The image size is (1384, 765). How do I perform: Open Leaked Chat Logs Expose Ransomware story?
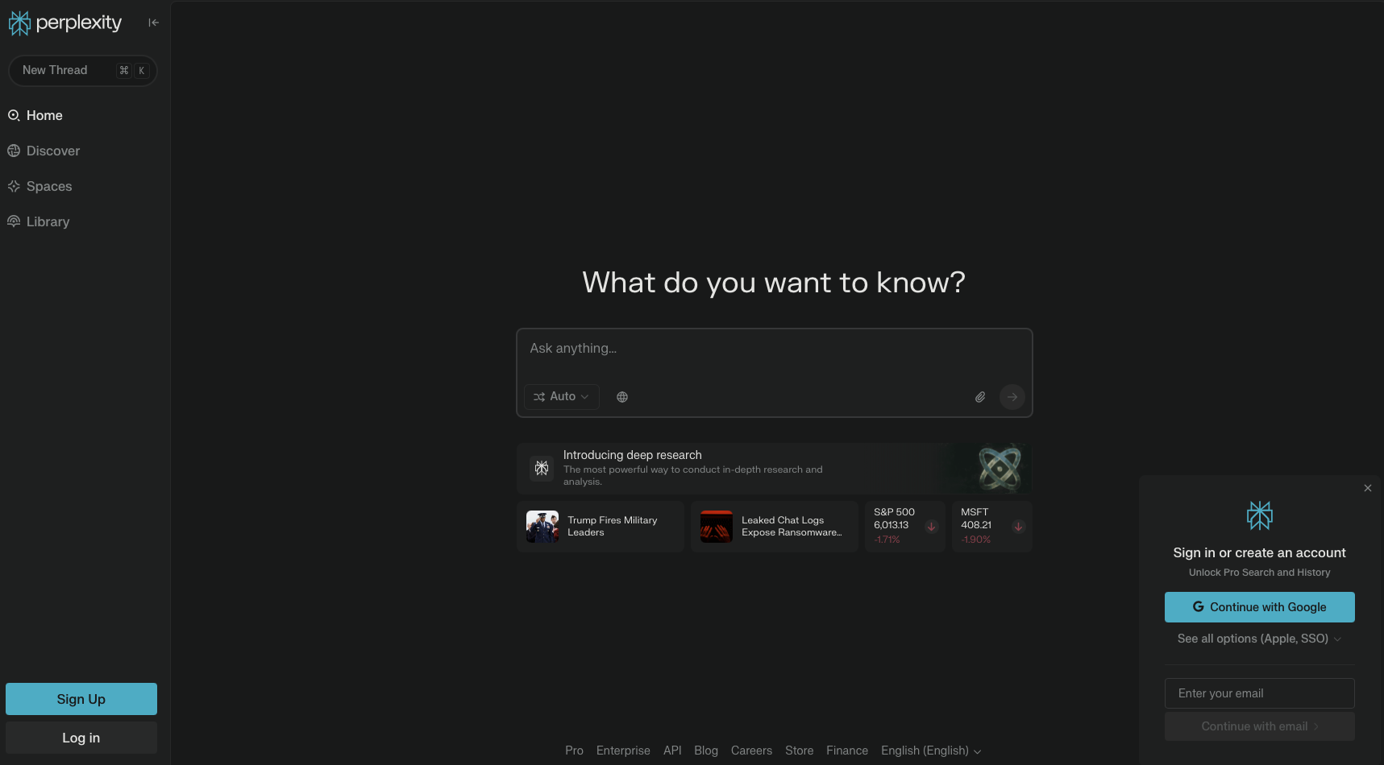click(775, 527)
